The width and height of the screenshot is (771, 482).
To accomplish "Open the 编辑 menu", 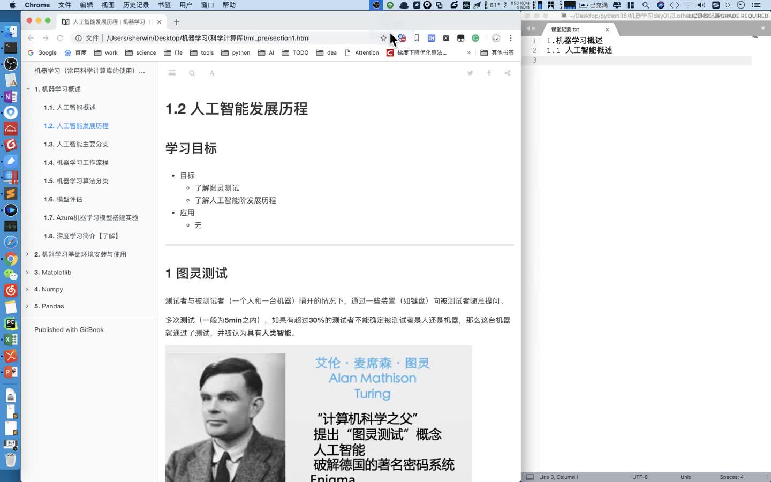I will [86, 5].
